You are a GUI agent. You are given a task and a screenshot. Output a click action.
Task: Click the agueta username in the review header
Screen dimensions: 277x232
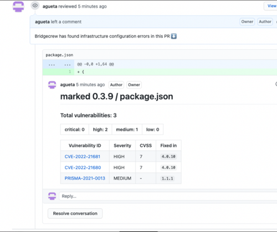[x=50, y=7]
